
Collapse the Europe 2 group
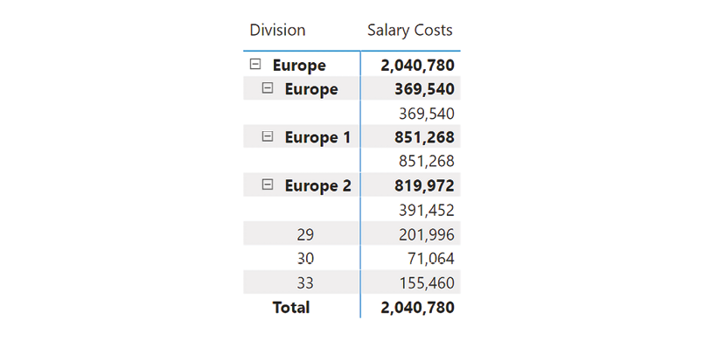tap(267, 184)
